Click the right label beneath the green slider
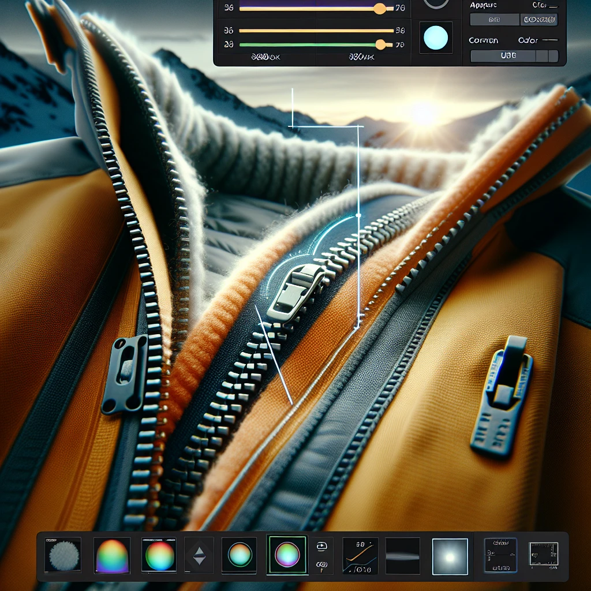Image resolution: width=591 pixels, height=591 pixels. pyautogui.click(x=361, y=57)
